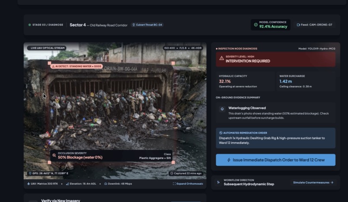Click the Culvert Throat BC-04 tag
Image resolution: width=348 pixels, height=202 pixels.
(x=147, y=25)
